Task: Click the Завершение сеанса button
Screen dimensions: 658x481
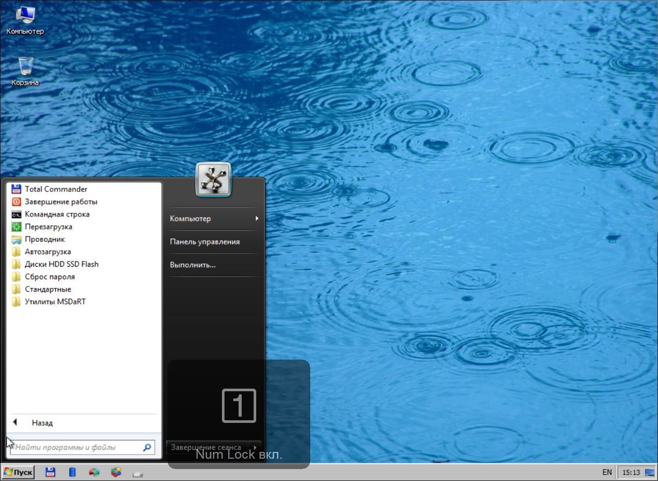Action: (x=207, y=447)
